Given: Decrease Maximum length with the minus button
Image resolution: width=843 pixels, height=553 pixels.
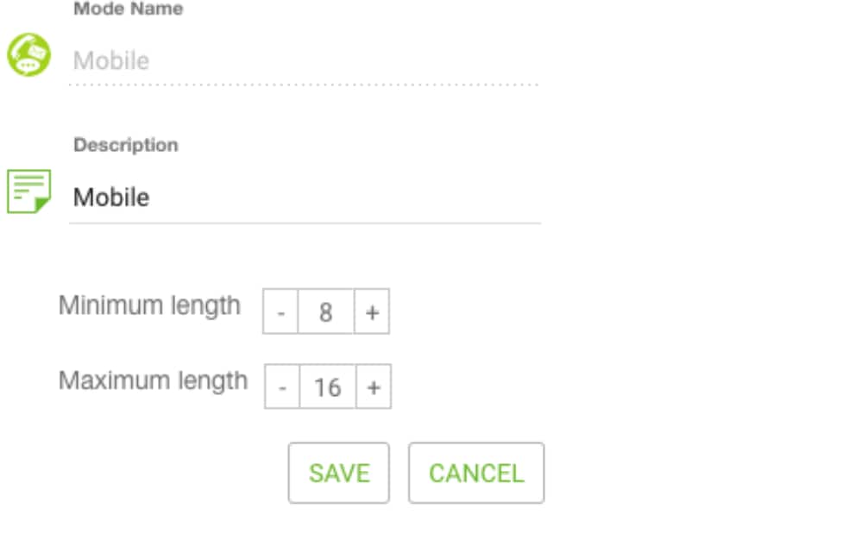Looking at the screenshot, I should [282, 387].
